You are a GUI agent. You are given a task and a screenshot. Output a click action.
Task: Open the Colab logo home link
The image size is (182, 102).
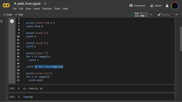[x=6, y=5]
